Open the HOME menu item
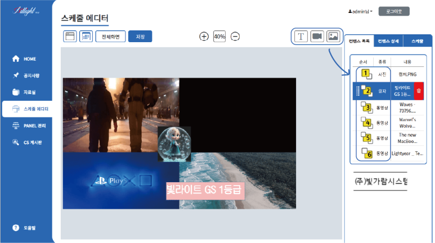 [x=24, y=59]
